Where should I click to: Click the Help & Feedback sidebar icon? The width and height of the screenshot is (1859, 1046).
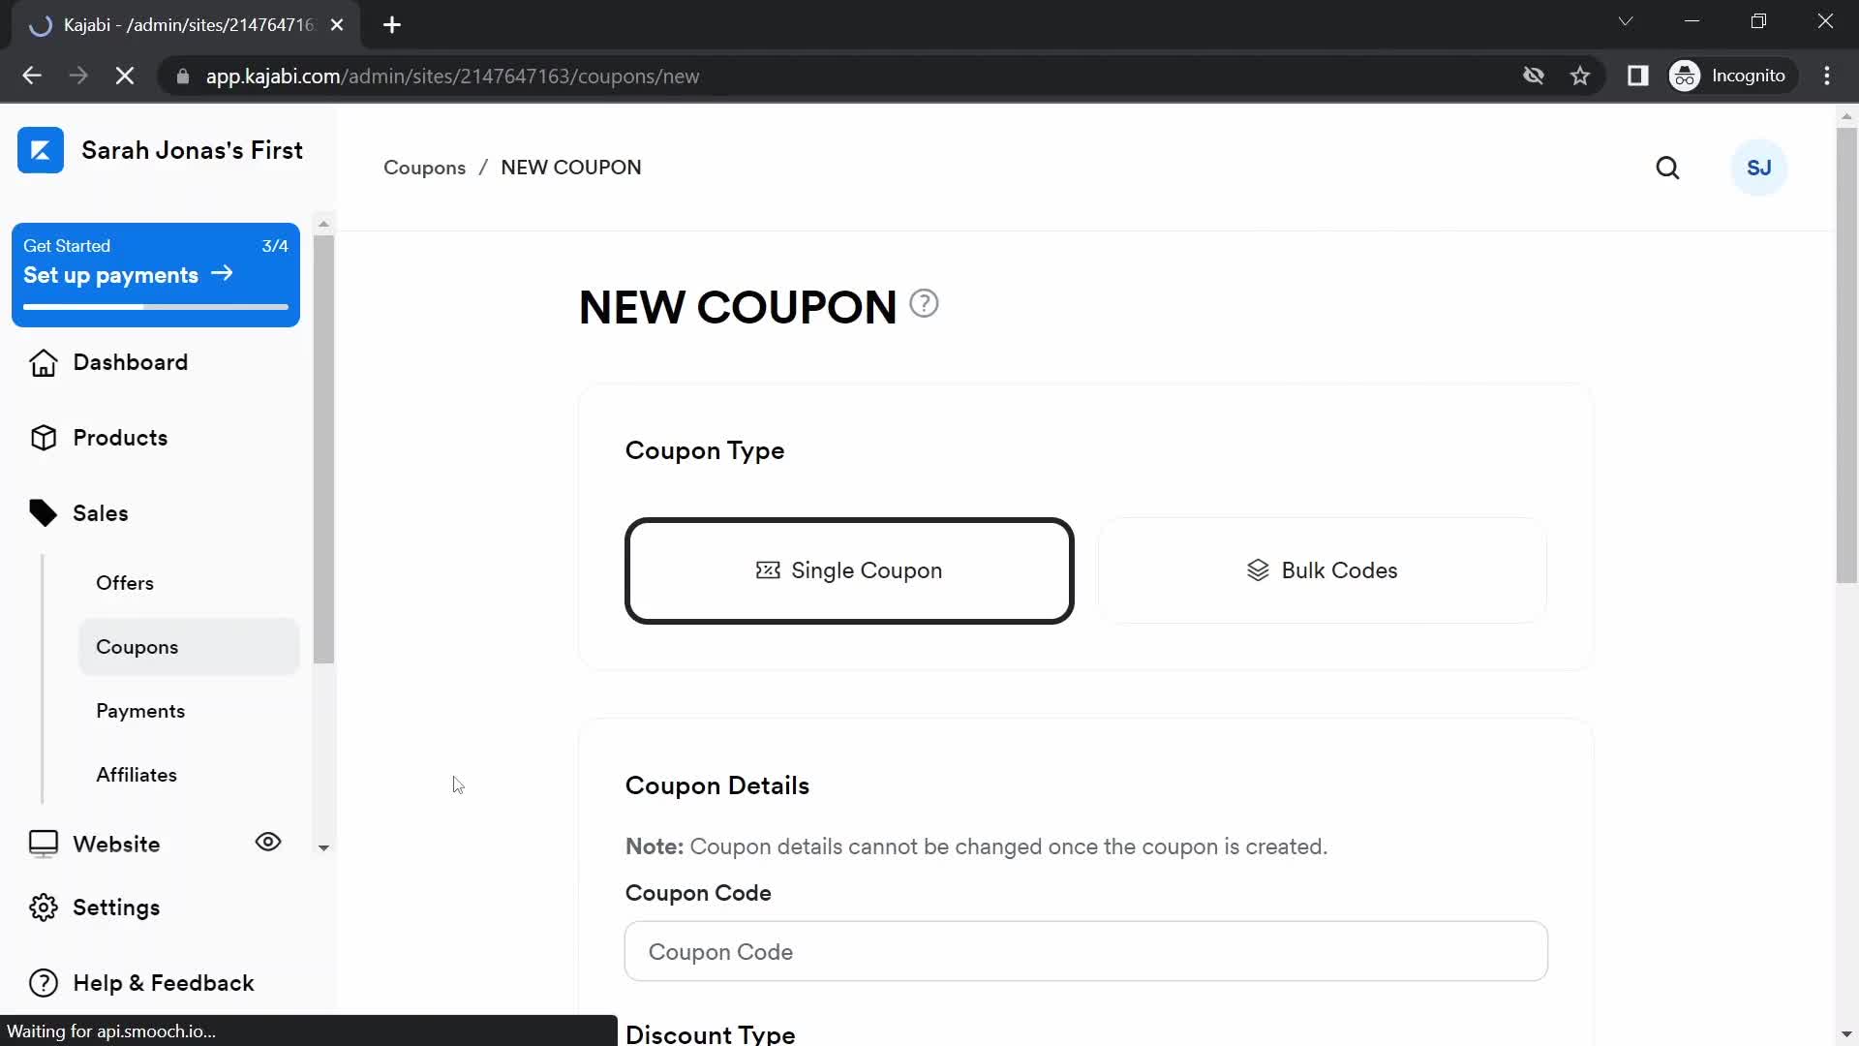(43, 982)
